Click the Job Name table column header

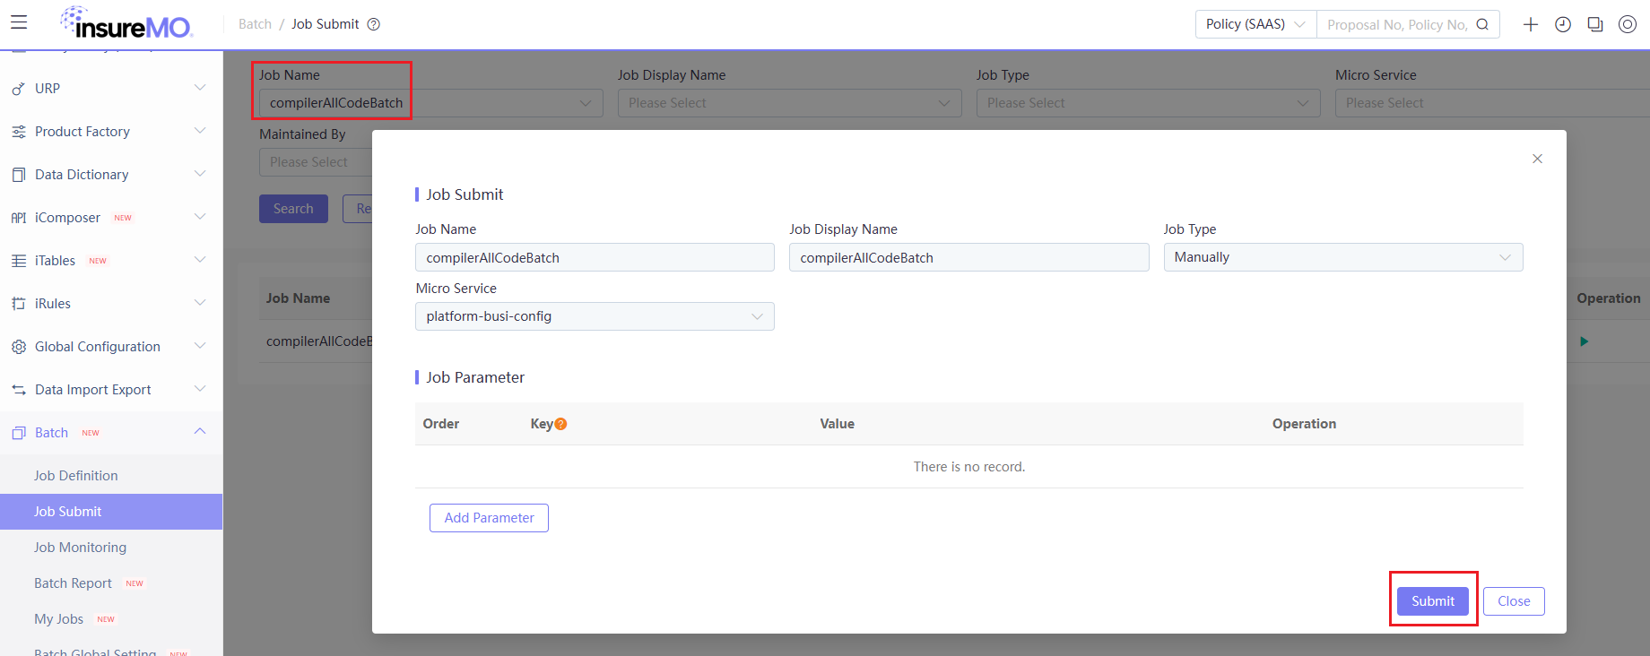(x=298, y=298)
